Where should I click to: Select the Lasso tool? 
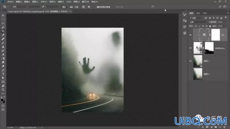(x=3, y=23)
